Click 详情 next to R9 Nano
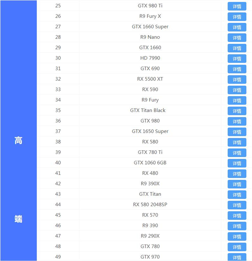 pyautogui.click(x=237, y=38)
